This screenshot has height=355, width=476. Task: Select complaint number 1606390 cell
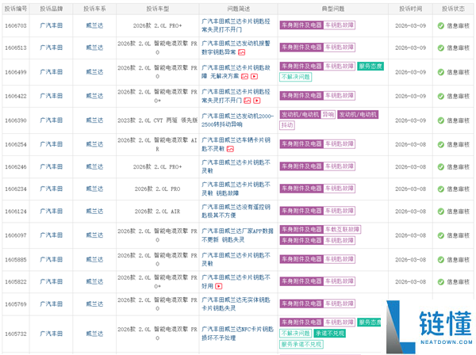[16, 120]
